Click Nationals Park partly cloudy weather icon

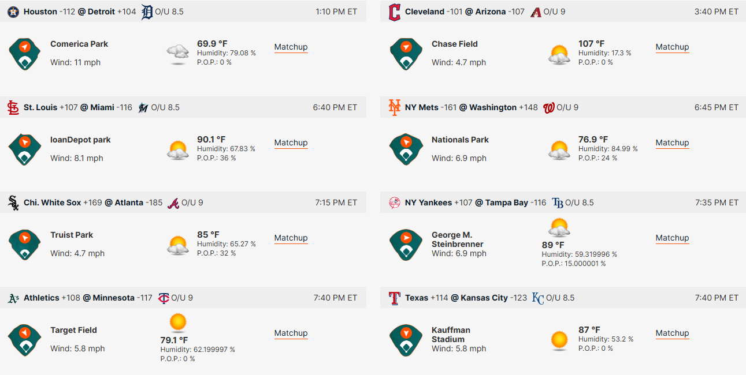559,149
